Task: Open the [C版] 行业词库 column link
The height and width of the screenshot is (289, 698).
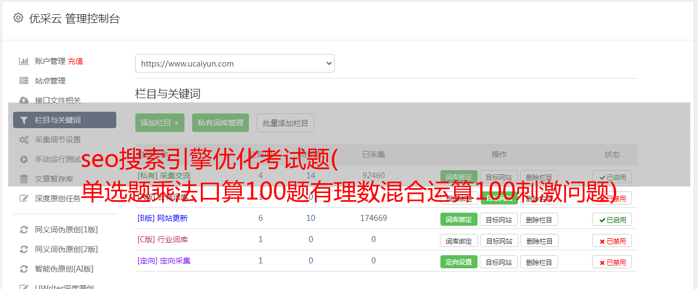Action: point(163,239)
